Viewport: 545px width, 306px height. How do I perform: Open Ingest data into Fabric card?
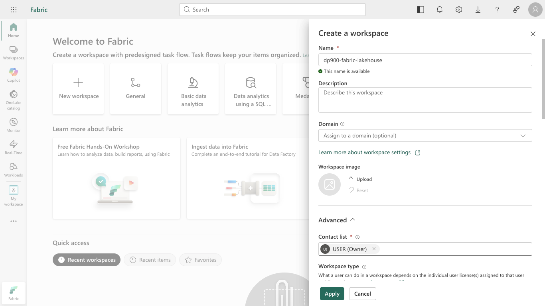point(248,178)
